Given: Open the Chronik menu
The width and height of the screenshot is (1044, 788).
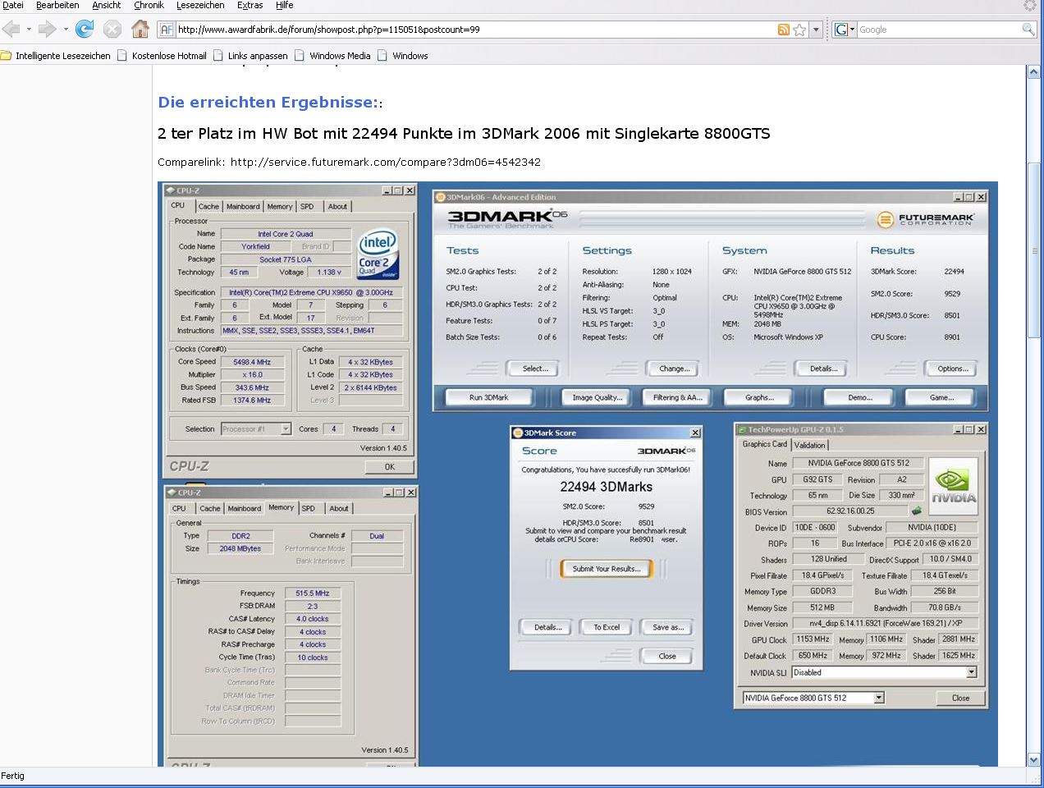Looking at the screenshot, I should 149,5.
